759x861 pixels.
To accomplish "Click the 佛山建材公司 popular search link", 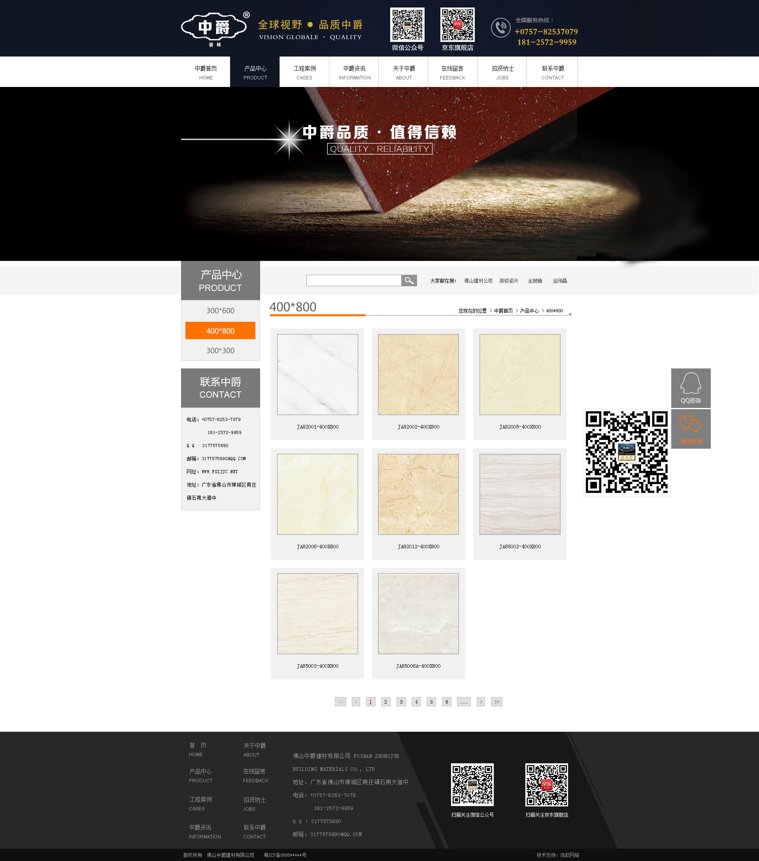I will coord(478,281).
